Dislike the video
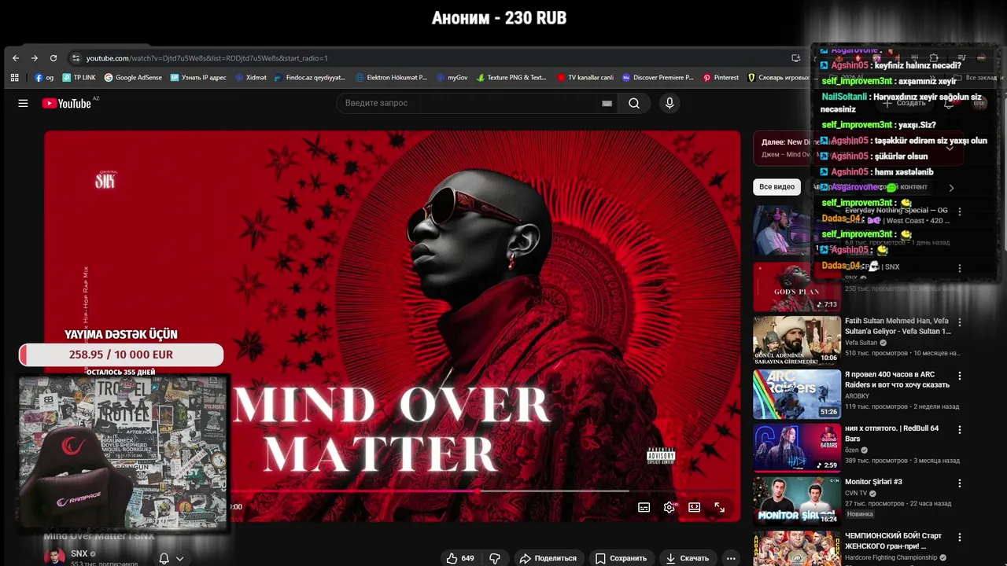Viewport: 1007px width, 566px height. (x=495, y=558)
